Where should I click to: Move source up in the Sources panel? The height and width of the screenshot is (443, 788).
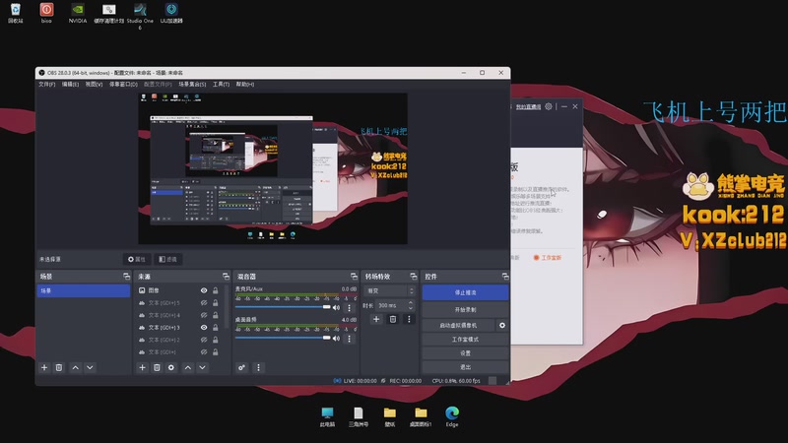pyautogui.click(x=188, y=367)
